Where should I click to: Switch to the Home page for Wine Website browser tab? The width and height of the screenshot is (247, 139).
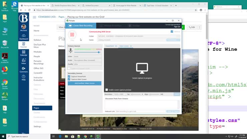(127, 6)
